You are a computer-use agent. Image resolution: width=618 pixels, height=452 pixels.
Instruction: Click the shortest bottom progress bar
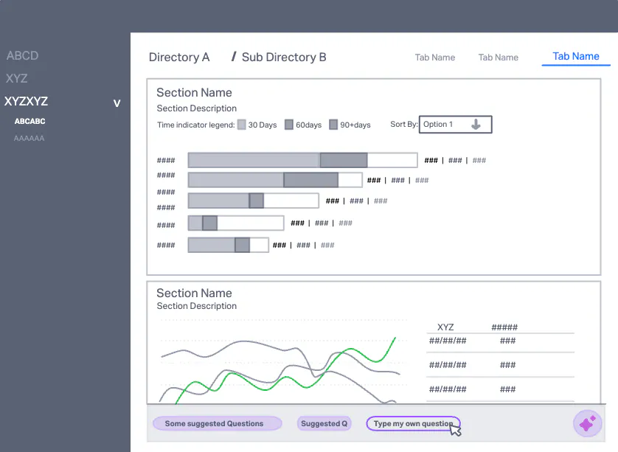coord(228,245)
